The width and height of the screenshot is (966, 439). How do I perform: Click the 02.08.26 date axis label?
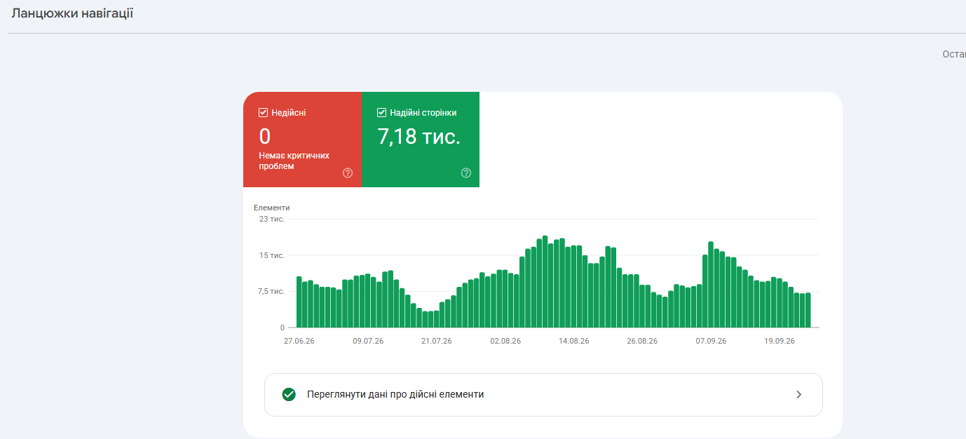click(x=505, y=342)
